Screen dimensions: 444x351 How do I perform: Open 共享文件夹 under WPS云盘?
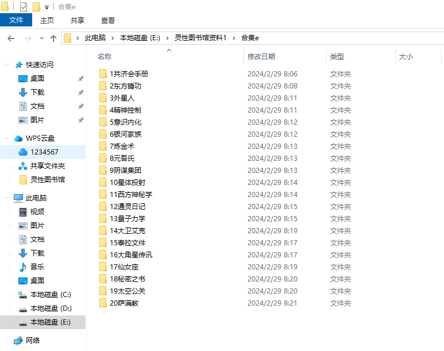point(48,165)
